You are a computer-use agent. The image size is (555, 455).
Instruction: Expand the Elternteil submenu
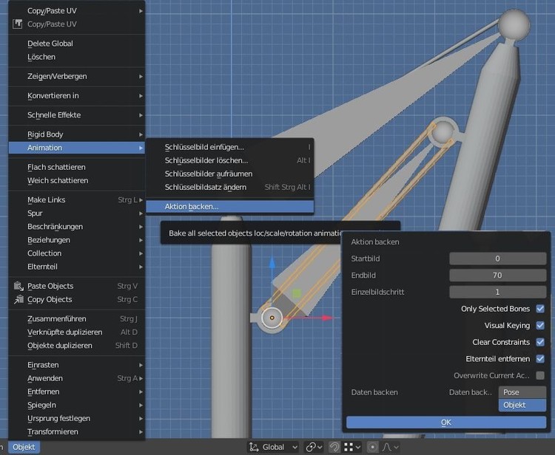(77, 267)
